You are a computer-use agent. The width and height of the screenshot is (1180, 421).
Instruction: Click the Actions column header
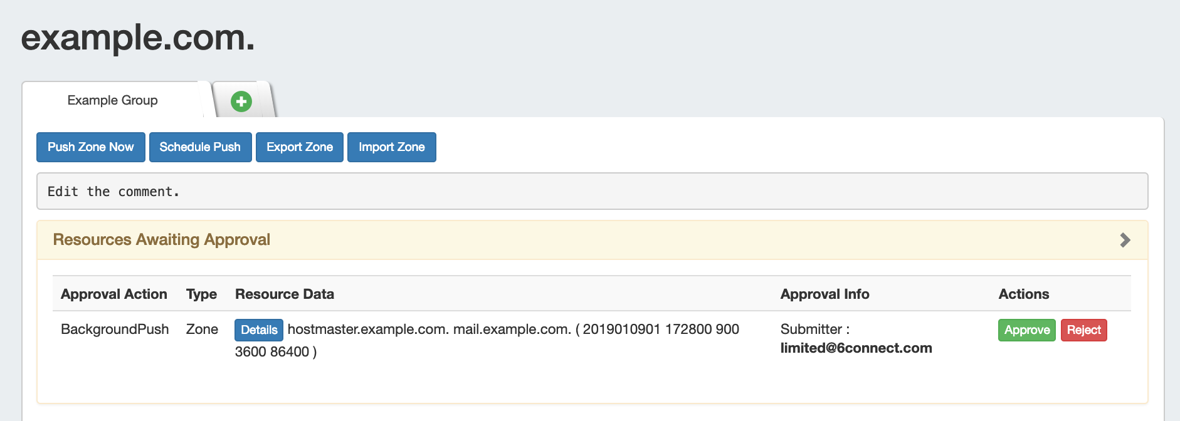pyautogui.click(x=1023, y=294)
